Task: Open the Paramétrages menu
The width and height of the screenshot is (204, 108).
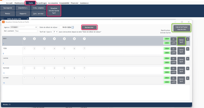Action: point(42,3)
